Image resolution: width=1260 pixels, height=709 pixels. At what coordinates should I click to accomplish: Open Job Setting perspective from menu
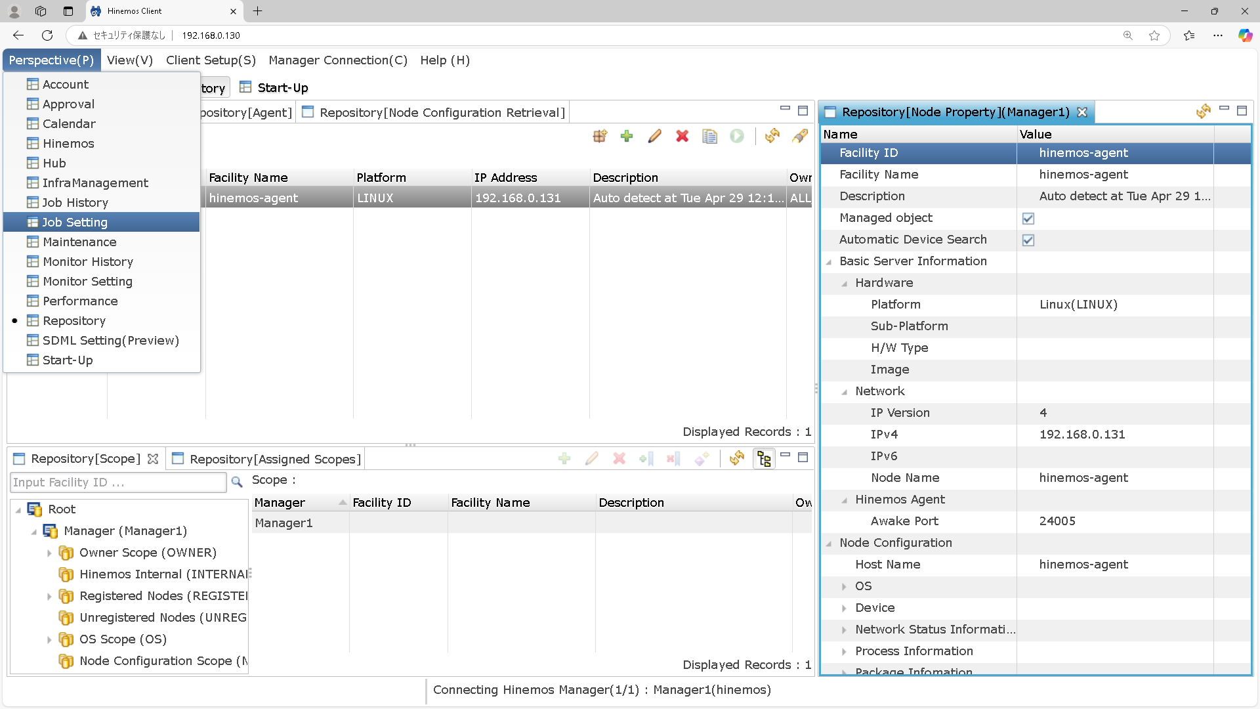[x=75, y=222]
